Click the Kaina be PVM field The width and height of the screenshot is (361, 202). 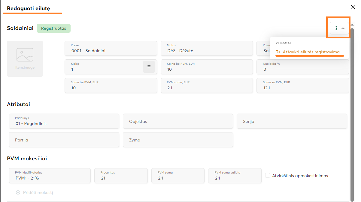tap(206, 67)
